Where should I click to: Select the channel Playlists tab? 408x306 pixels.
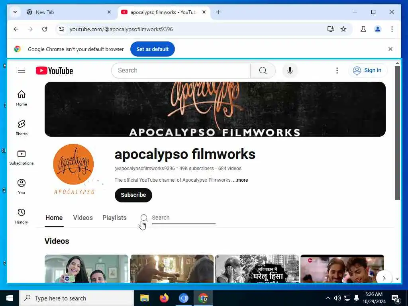click(x=114, y=218)
